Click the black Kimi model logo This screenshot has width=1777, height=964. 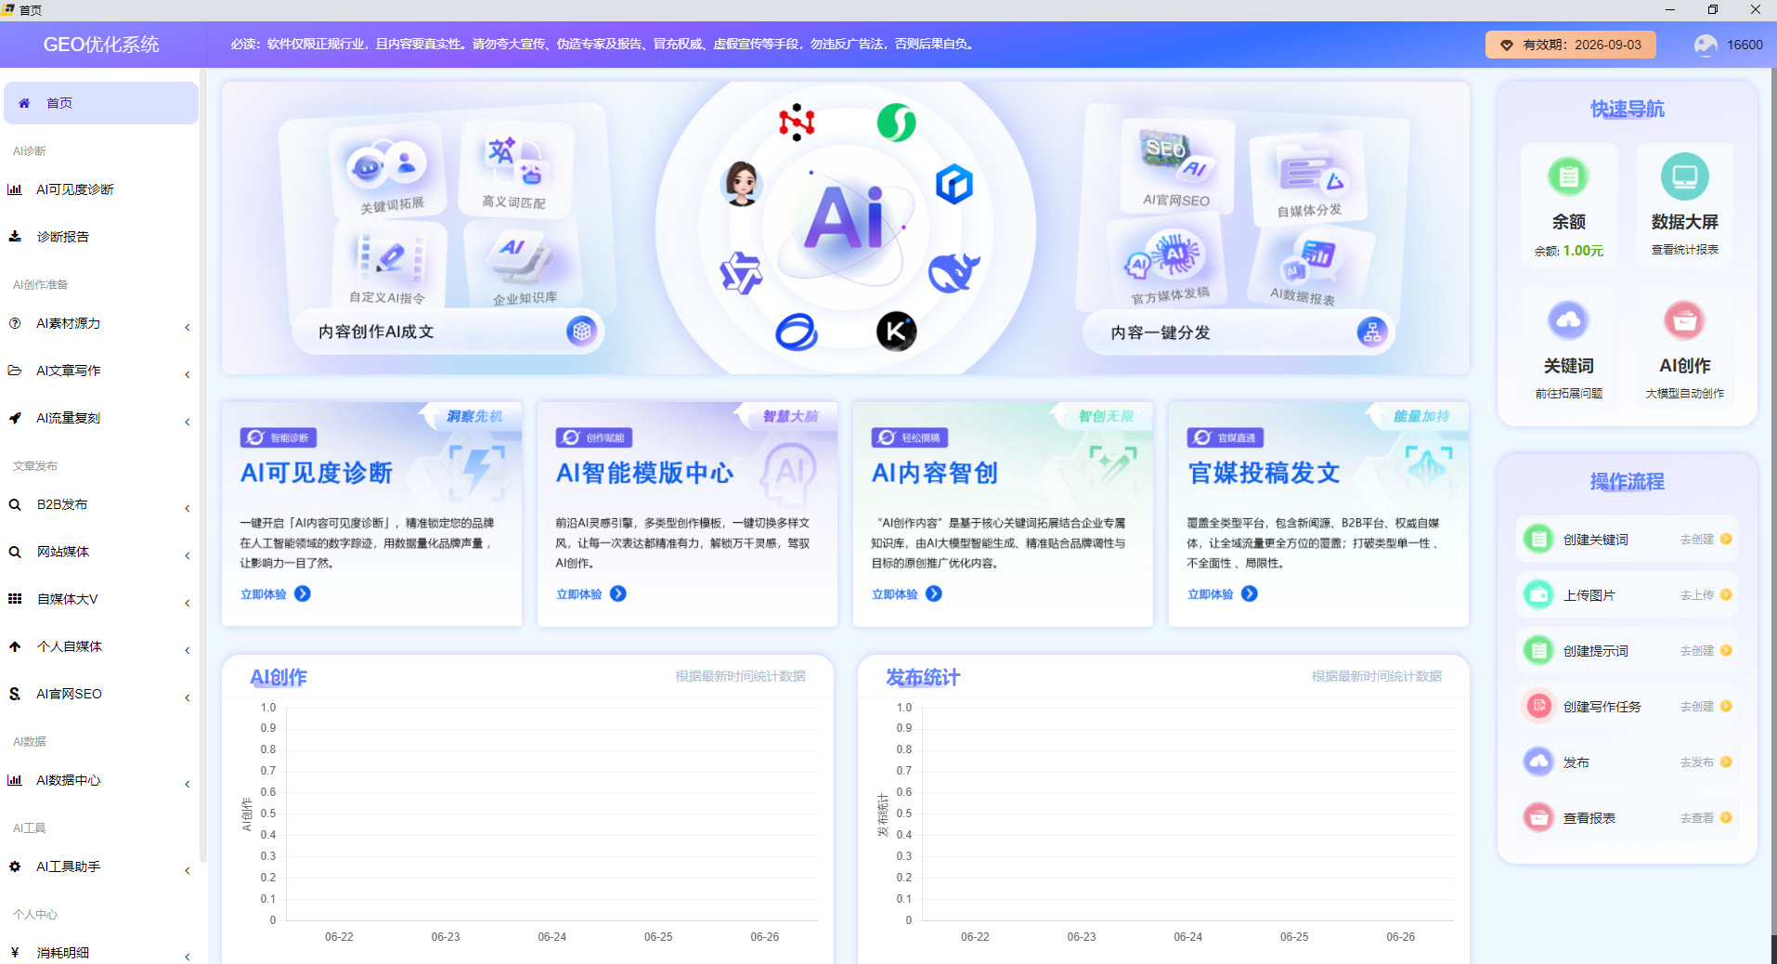coord(896,331)
